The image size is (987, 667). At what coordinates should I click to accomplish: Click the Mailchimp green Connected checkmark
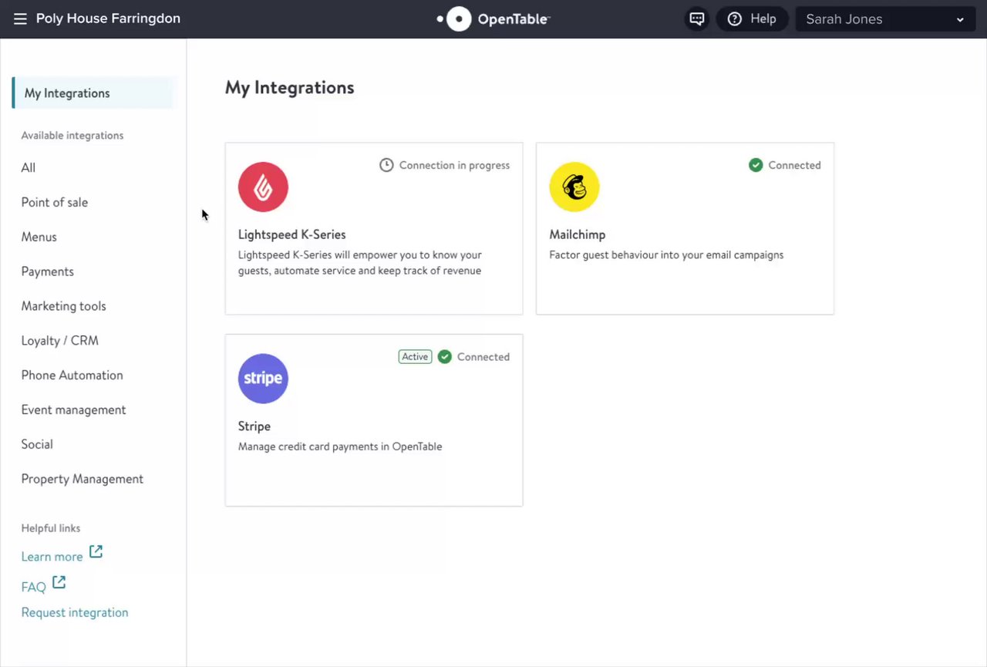pos(756,165)
